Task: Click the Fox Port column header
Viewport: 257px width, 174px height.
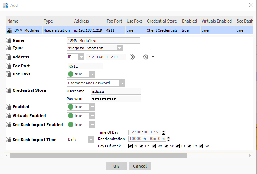Action: (x=114, y=21)
